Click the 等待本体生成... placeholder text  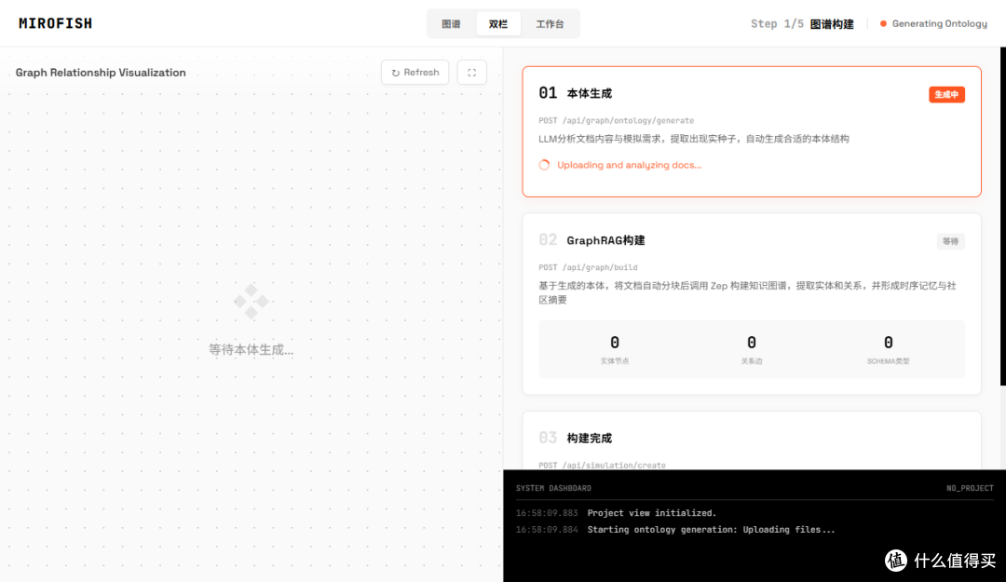(x=251, y=350)
